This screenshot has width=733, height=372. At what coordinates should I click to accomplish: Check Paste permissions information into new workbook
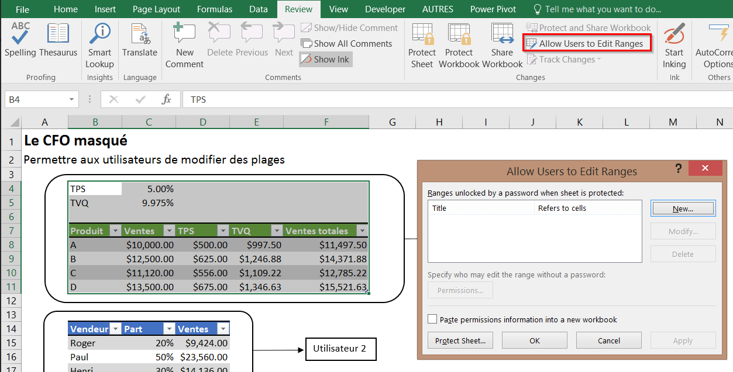point(432,319)
